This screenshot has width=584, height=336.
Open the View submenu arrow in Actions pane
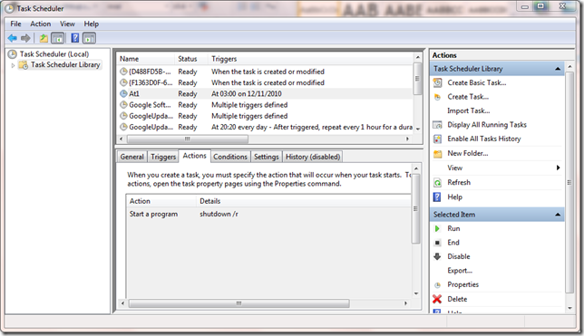pos(558,168)
